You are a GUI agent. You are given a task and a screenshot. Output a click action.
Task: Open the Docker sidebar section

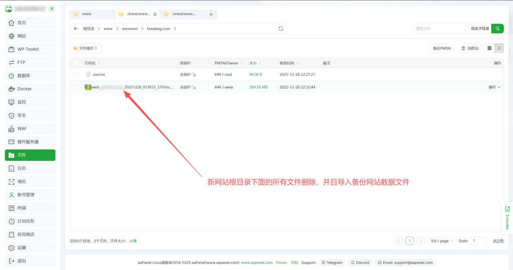pyautogui.click(x=30, y=89)
